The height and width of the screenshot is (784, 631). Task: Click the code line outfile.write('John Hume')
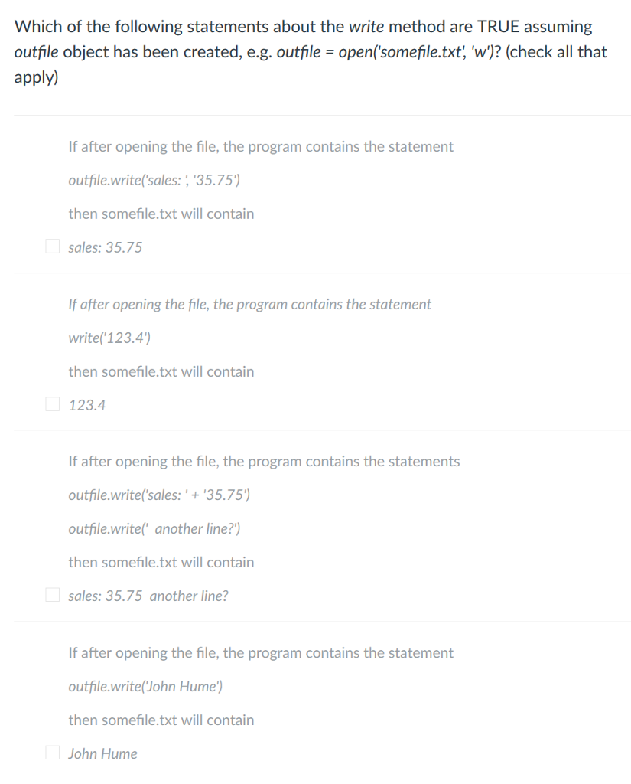pyautogui.click(x=145, y=687)
